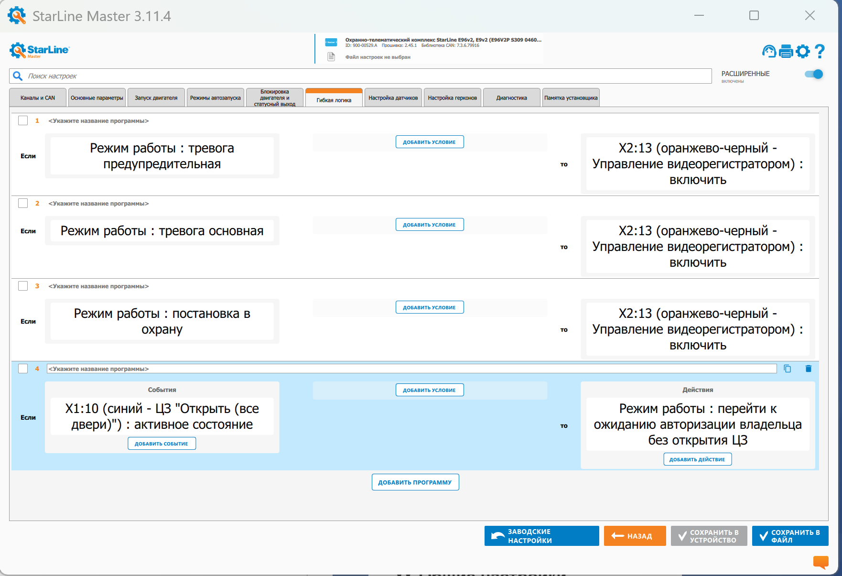
Task: Go to the Запуск двигателя tab
Action: (x=156, y=98)
